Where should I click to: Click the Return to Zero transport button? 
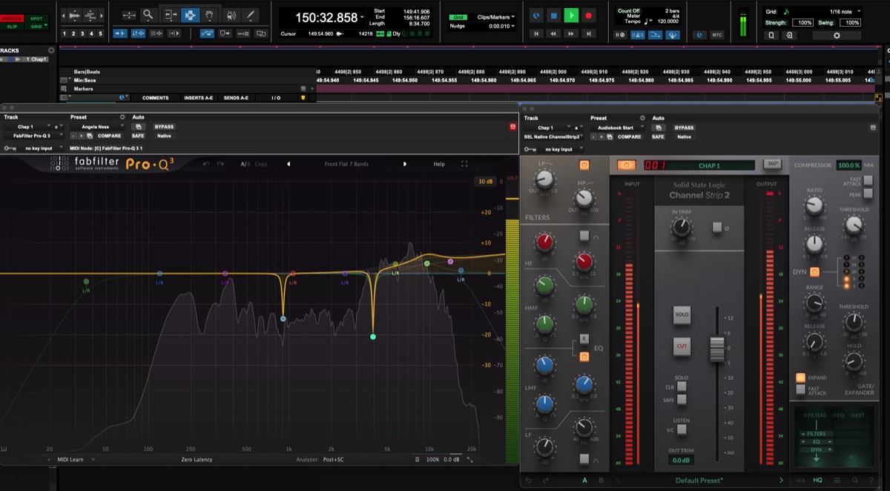point(536,34)
